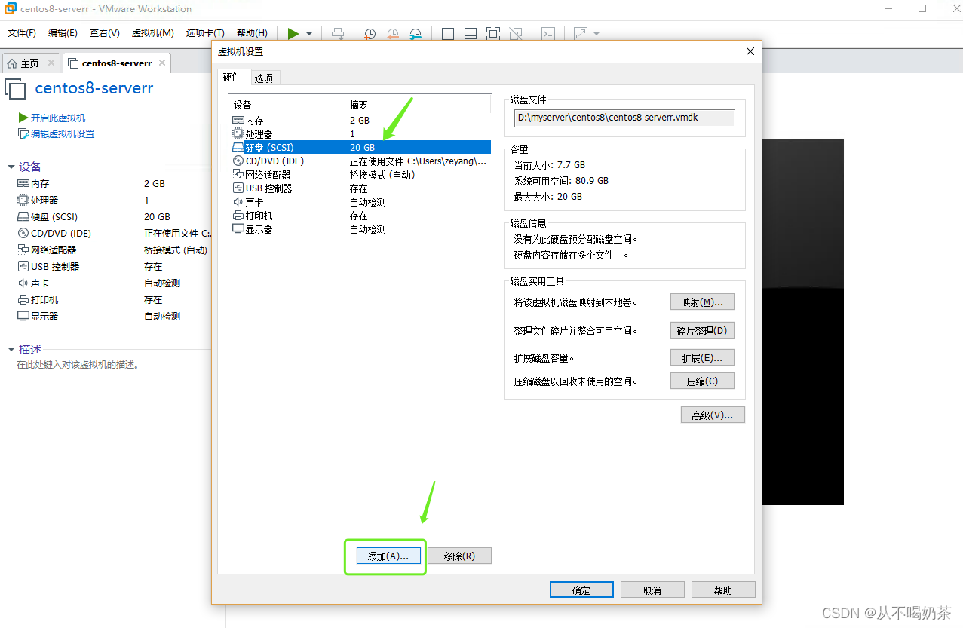Click the unity mode toolbar icon
Screen dimensions: 963x628
click(x=516, y=34)
